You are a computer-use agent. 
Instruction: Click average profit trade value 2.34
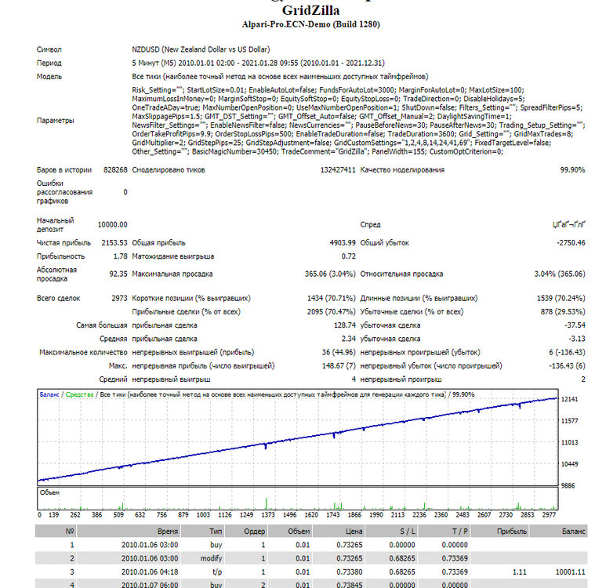[348, 339]
